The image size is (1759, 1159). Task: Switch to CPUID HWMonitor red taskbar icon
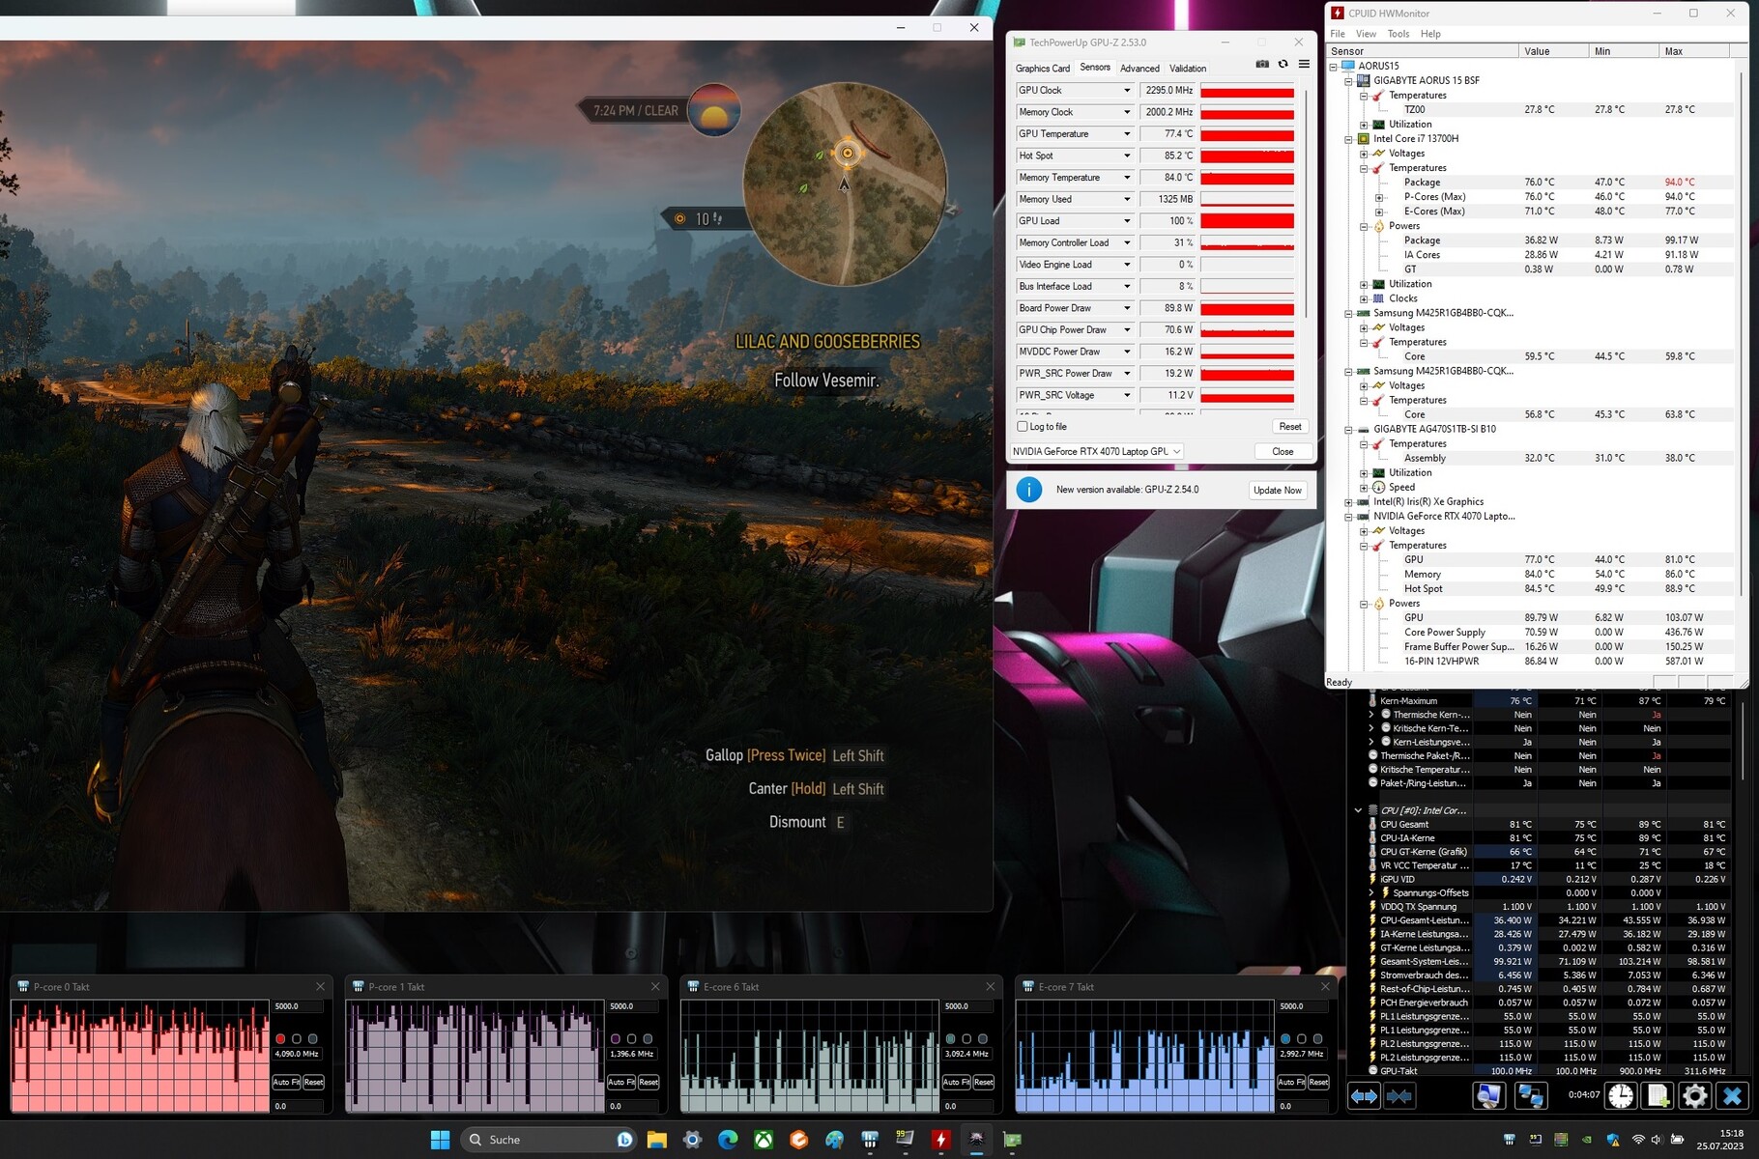point(940,1140)
